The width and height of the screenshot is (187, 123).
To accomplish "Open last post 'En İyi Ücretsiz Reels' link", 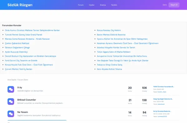I will [x=162, y=111].
